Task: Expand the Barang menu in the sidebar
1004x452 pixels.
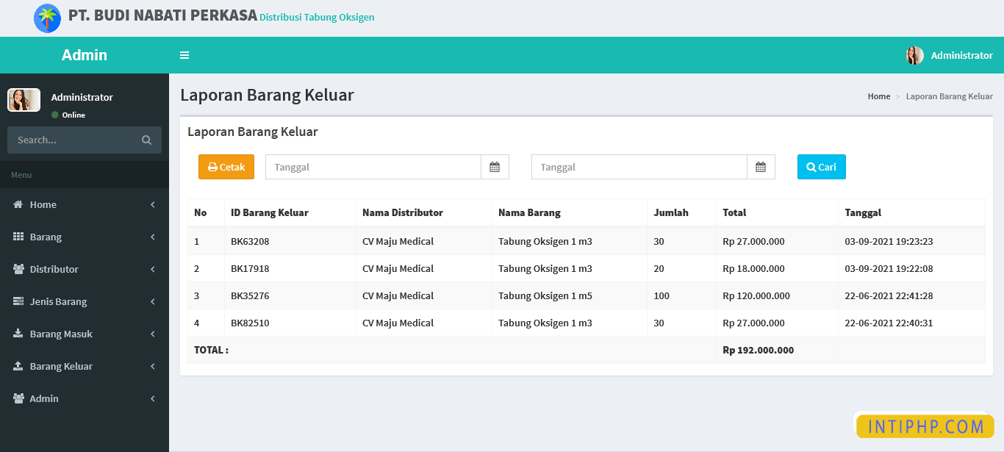Action: tap(152, 237)
